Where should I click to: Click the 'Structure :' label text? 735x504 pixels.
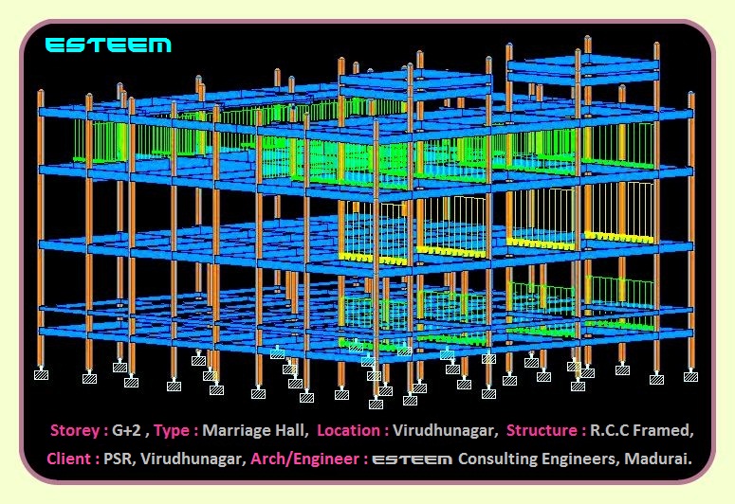[546, 430]
